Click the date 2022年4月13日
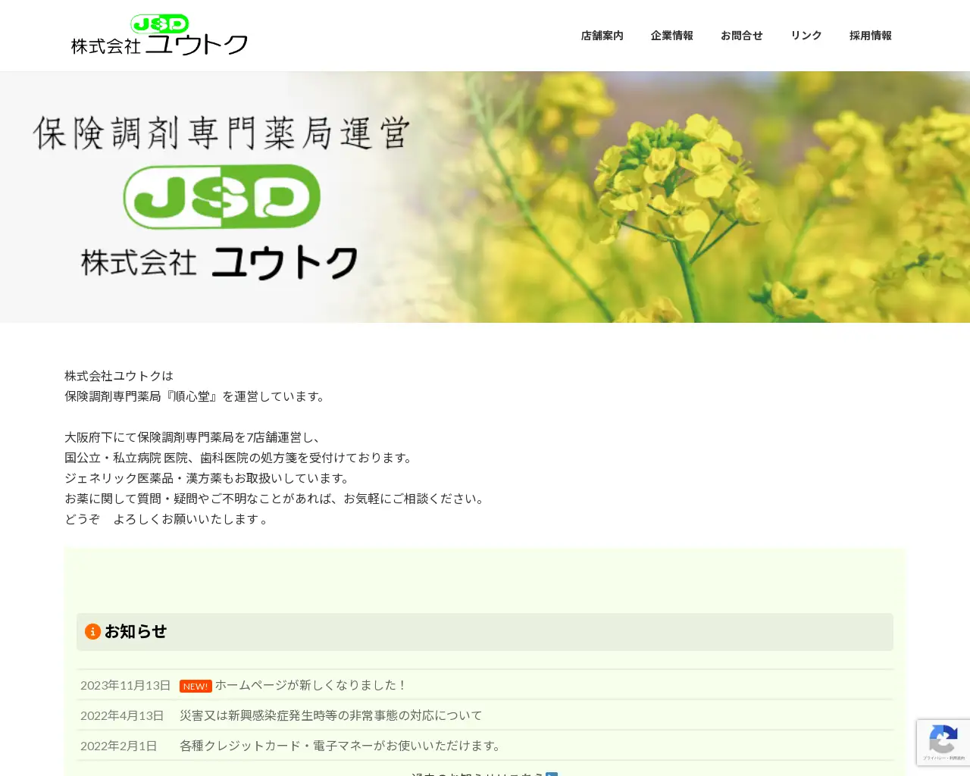The height and width of the screenshot is (776, 970). (122, 715)
